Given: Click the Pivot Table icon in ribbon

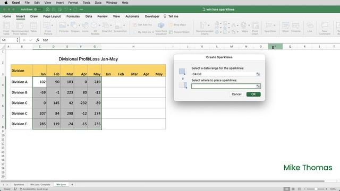Looking at the screenshot, I should [6, 28].
